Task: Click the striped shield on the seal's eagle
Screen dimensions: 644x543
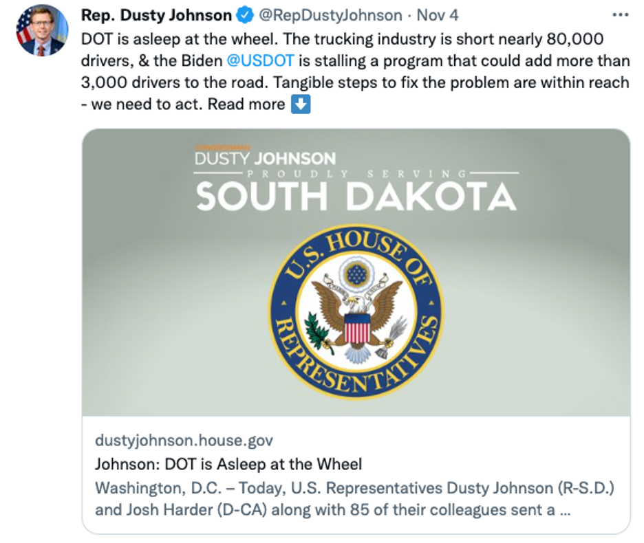Action: (356, 326)
